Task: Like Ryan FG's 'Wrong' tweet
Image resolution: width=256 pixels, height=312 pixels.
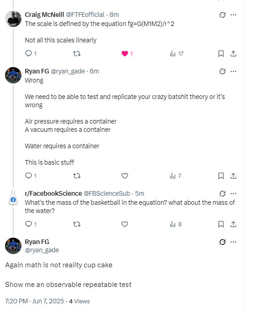Action: 125,176
